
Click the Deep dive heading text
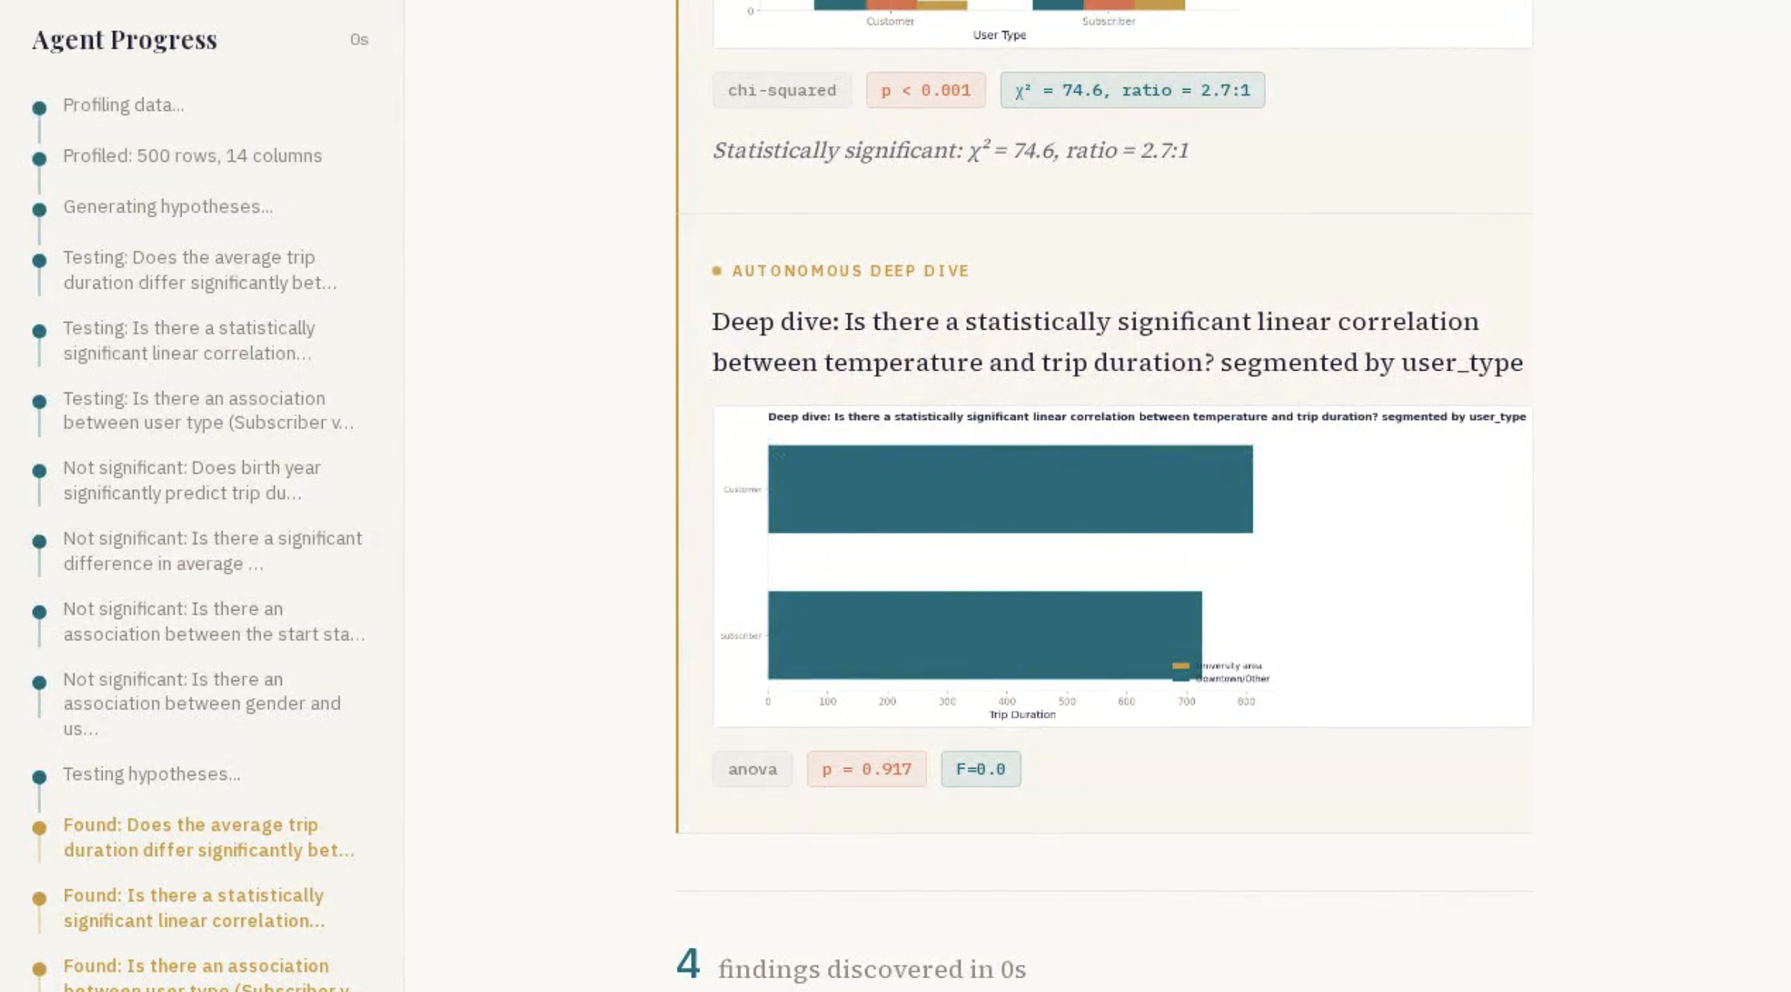click(x=1117, y=342)
